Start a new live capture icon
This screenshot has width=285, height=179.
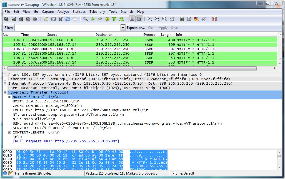point(21,19)
